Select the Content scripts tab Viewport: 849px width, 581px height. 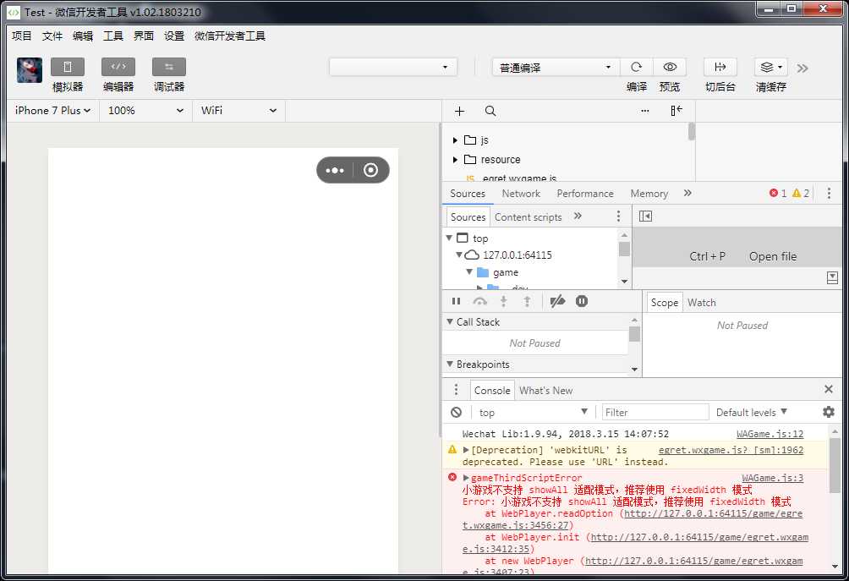pyautogui.click(x=528, y=217)
